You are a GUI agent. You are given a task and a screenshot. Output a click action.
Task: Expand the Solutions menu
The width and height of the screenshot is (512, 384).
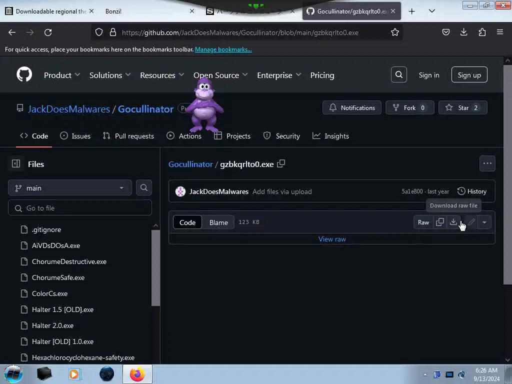coord(110,75)
